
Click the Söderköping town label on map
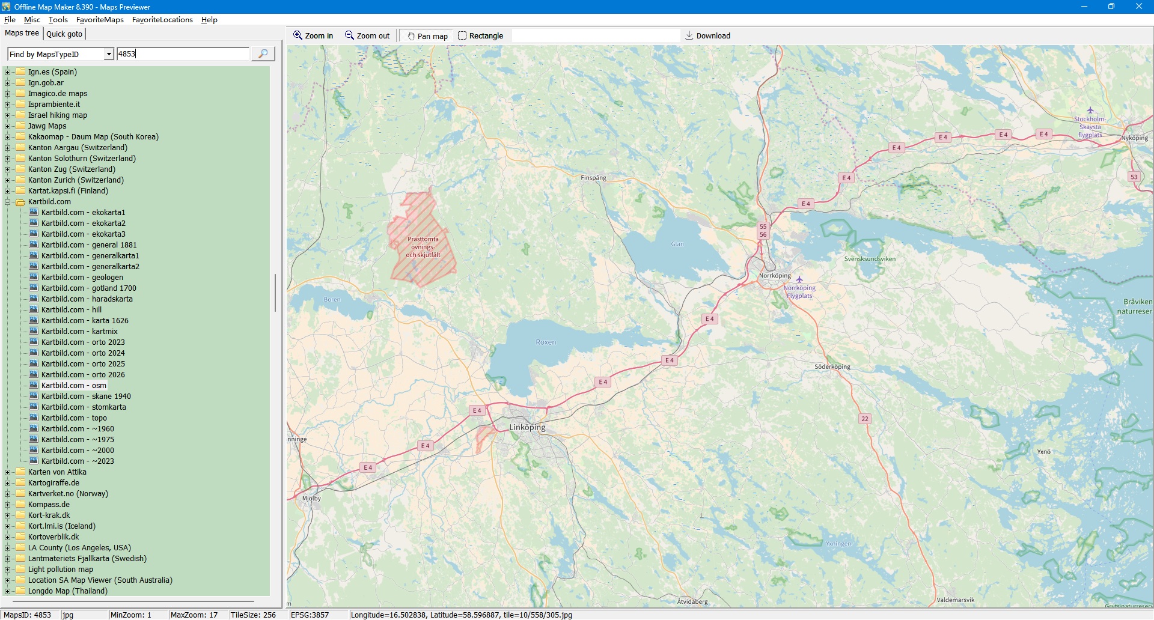point(832,366)
